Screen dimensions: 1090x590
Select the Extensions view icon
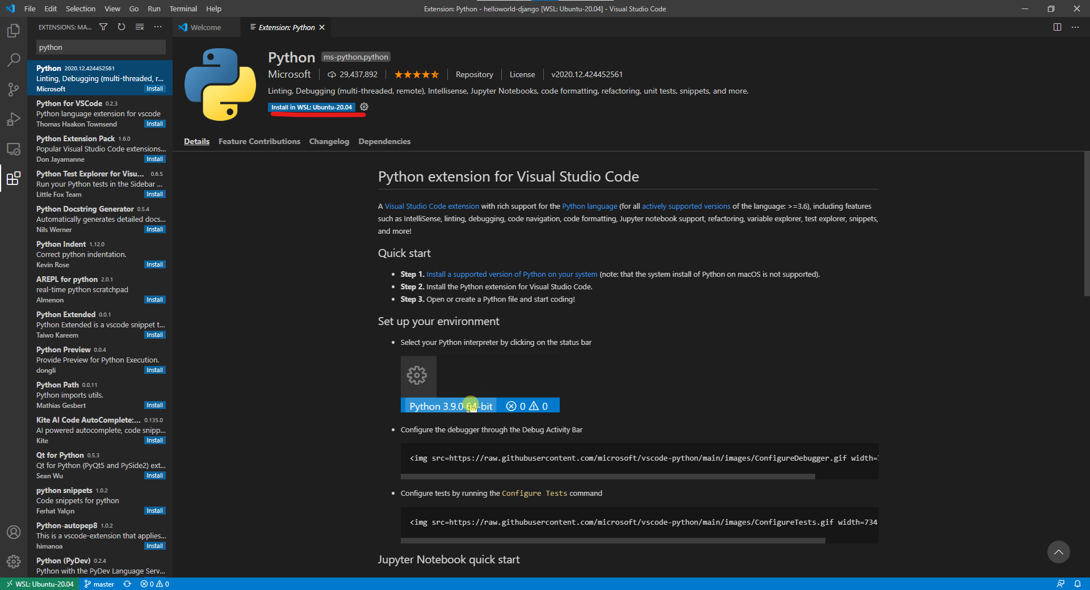tap(14, 179)
